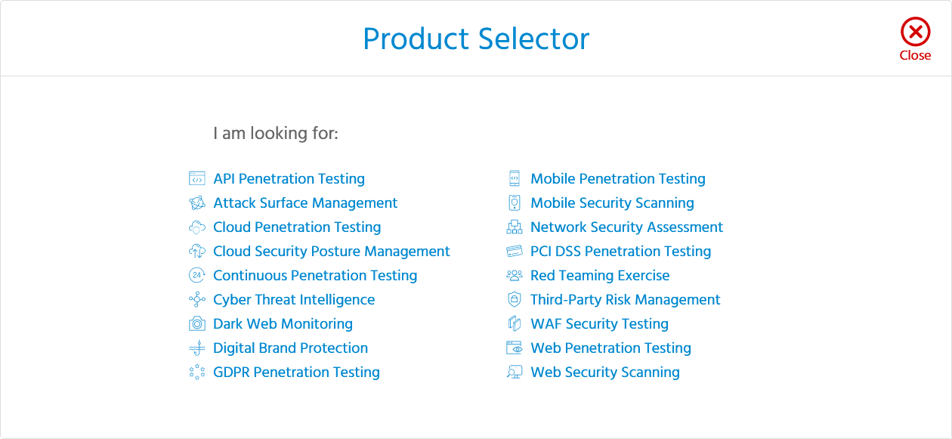Select Red Teaming Exercise link

click(x=600, y=276)
